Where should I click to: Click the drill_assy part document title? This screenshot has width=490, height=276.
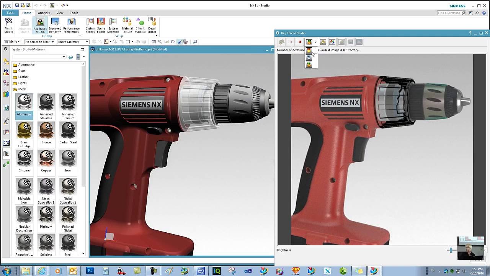click(x=131, y=49)
